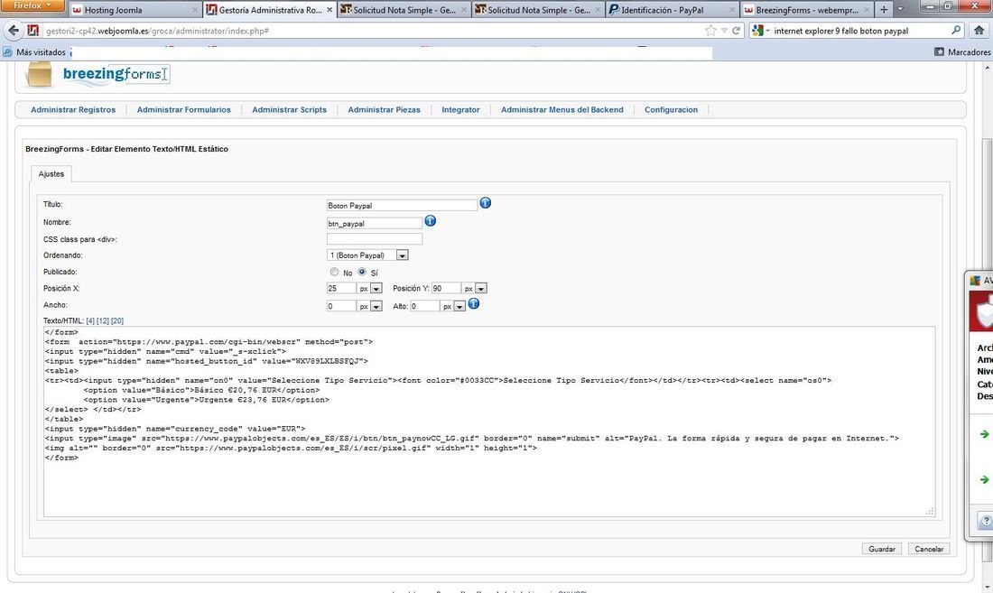Select the Ajustes tab
Screen dimensions: 993x593
pos(51,174)
